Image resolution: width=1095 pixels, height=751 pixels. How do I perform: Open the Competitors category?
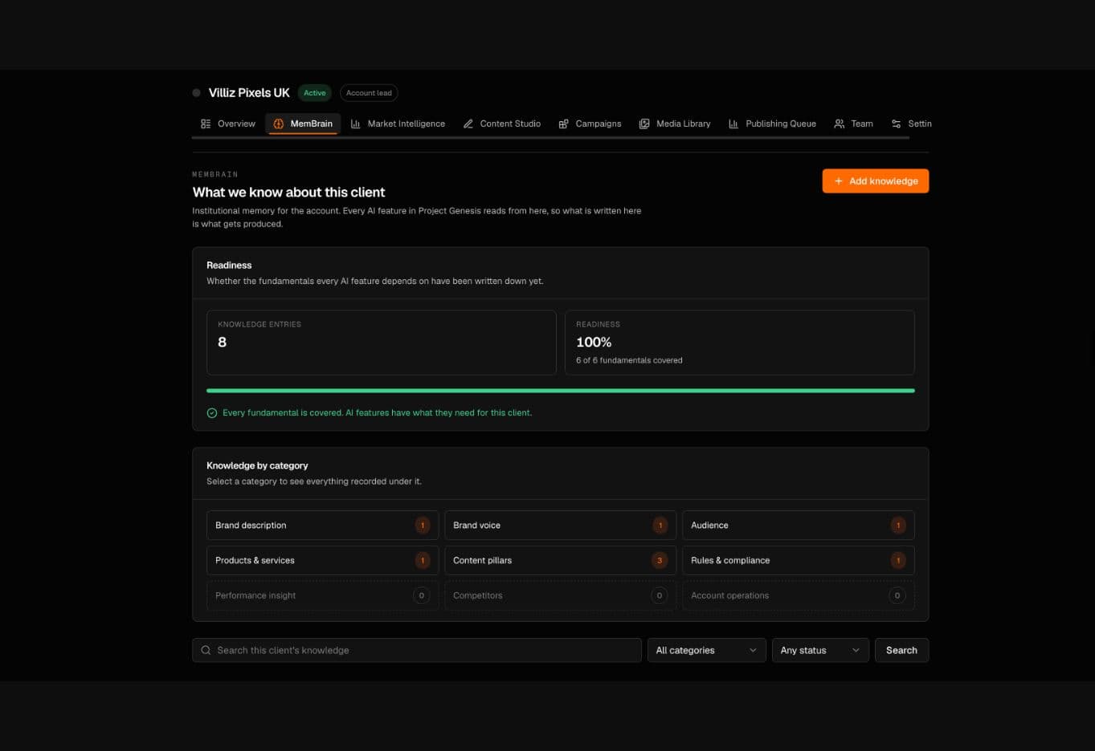(561, 596)
